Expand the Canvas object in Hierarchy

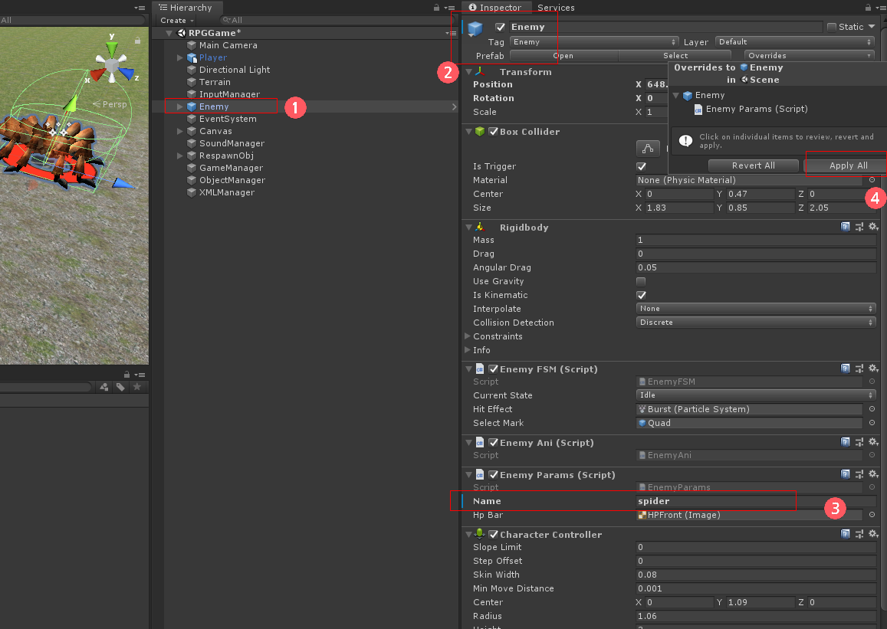point(180,131)
